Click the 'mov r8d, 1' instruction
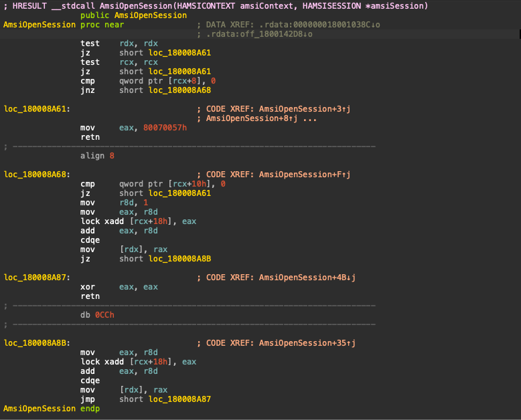The width and height of the screenshot is (521, 420). [115, 203]
